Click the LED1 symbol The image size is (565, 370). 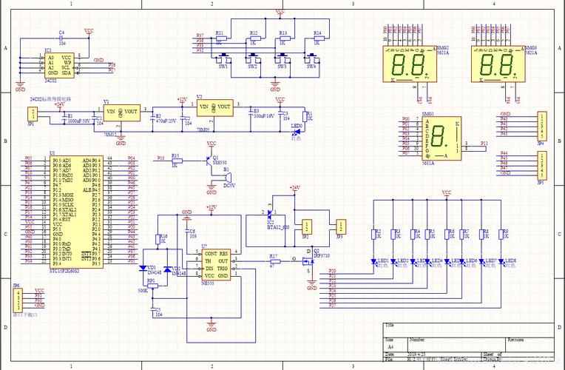coord(373,261)
